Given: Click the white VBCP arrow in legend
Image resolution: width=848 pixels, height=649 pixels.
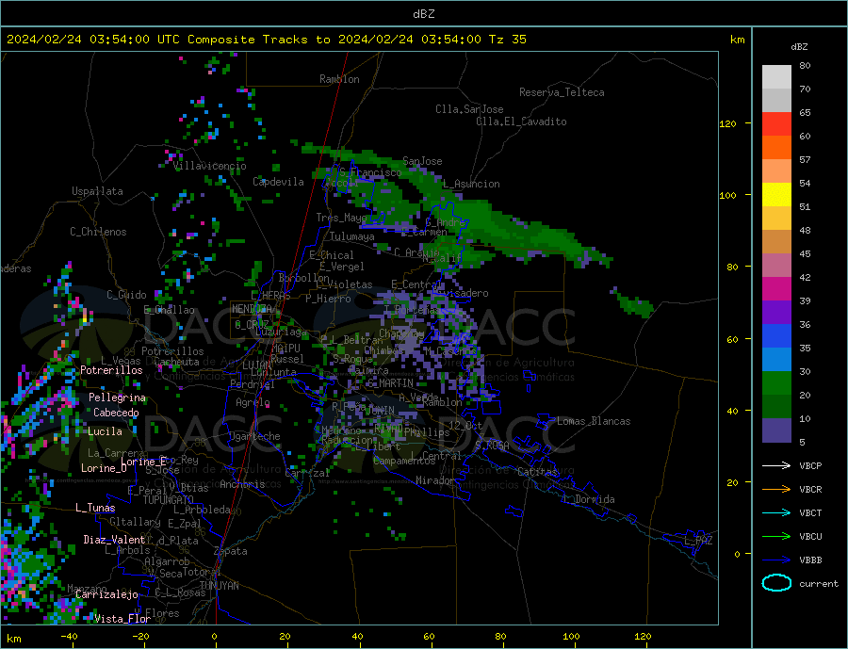Looking at the screenshot, I should (x=776, y=465).
